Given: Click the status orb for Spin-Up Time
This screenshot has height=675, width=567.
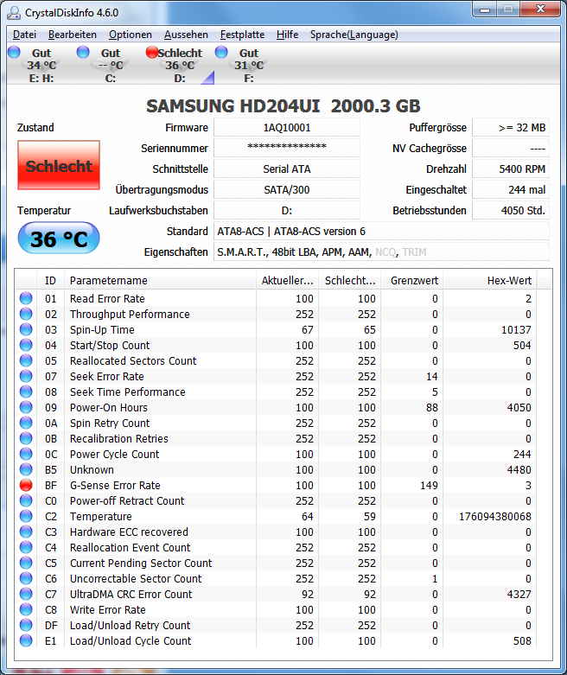Looking at the screenshot, I should 26,329.
